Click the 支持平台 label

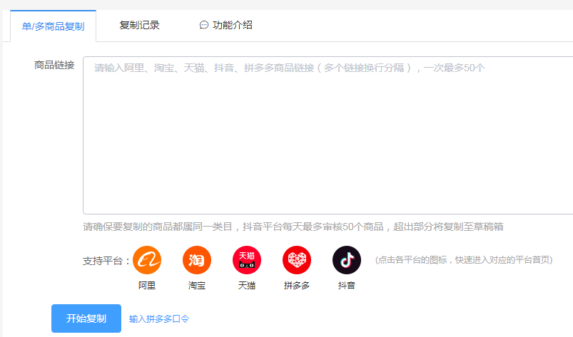[x=106, y=261]
